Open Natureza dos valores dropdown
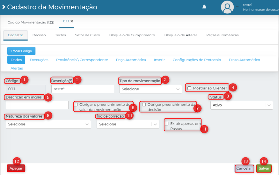Screen dimensions: 279x175 [x=48, y=124]
